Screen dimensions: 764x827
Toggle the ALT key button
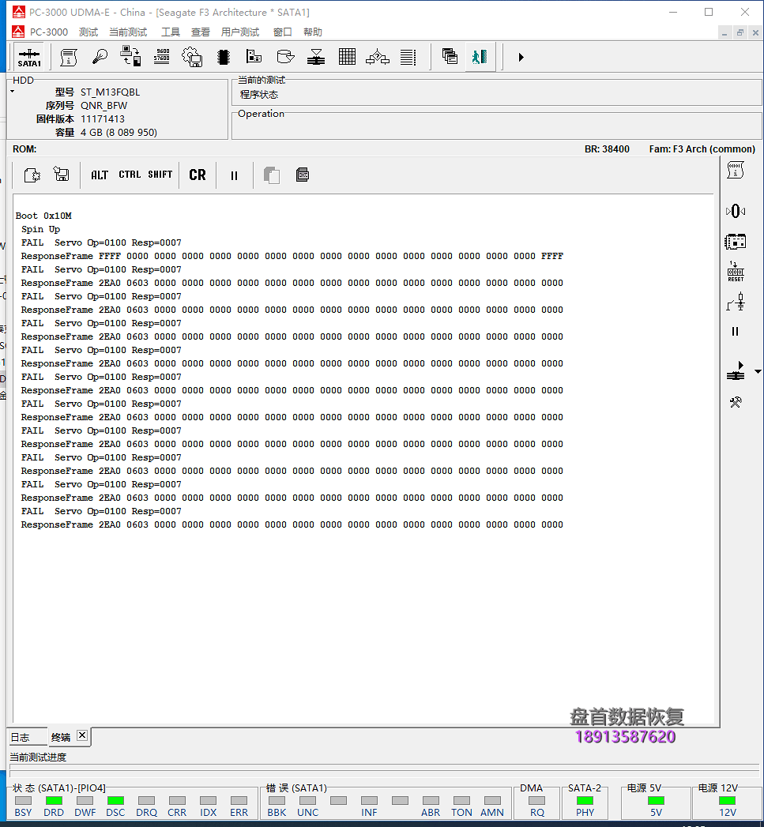[100, 175]
